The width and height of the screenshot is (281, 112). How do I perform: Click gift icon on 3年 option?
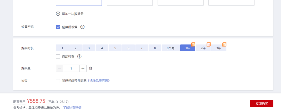[x=224, y=44]
